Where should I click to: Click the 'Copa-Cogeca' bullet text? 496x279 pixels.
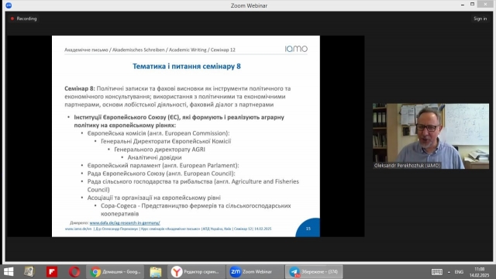196,210
